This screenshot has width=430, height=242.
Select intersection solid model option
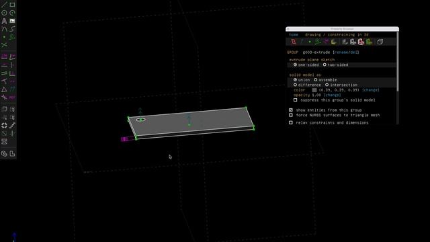(x=341, y=85)
